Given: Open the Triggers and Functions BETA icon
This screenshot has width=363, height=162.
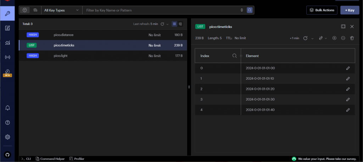Looking at the screenshot, I should click(7, 73).
